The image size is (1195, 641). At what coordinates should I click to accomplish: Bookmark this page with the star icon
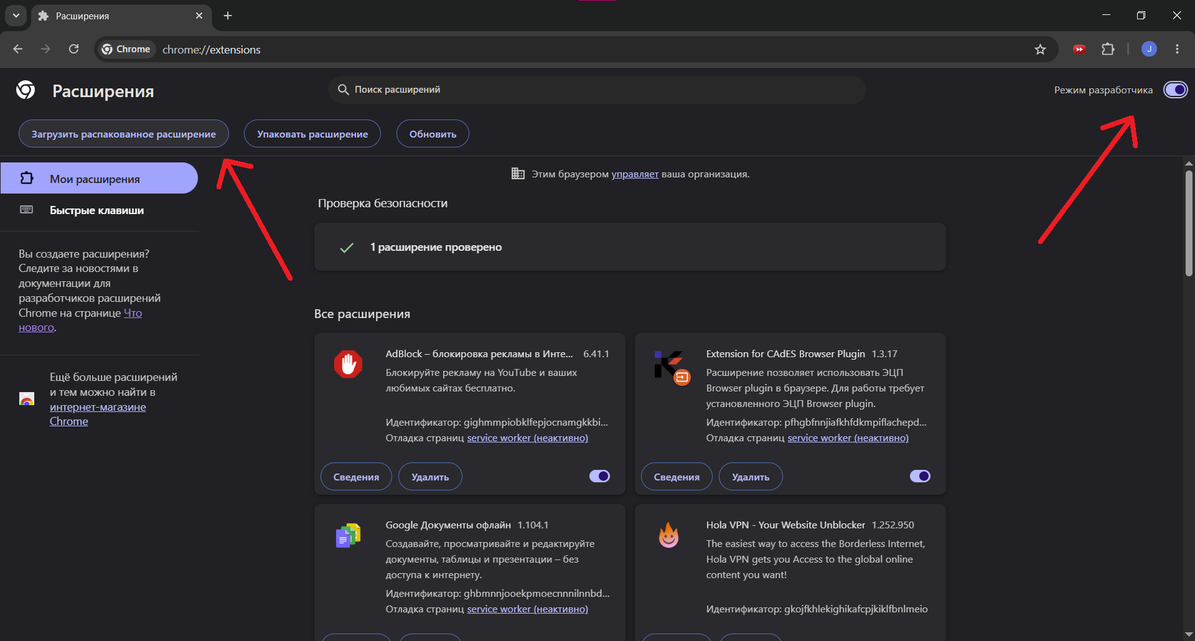[x=1040, y=49]
